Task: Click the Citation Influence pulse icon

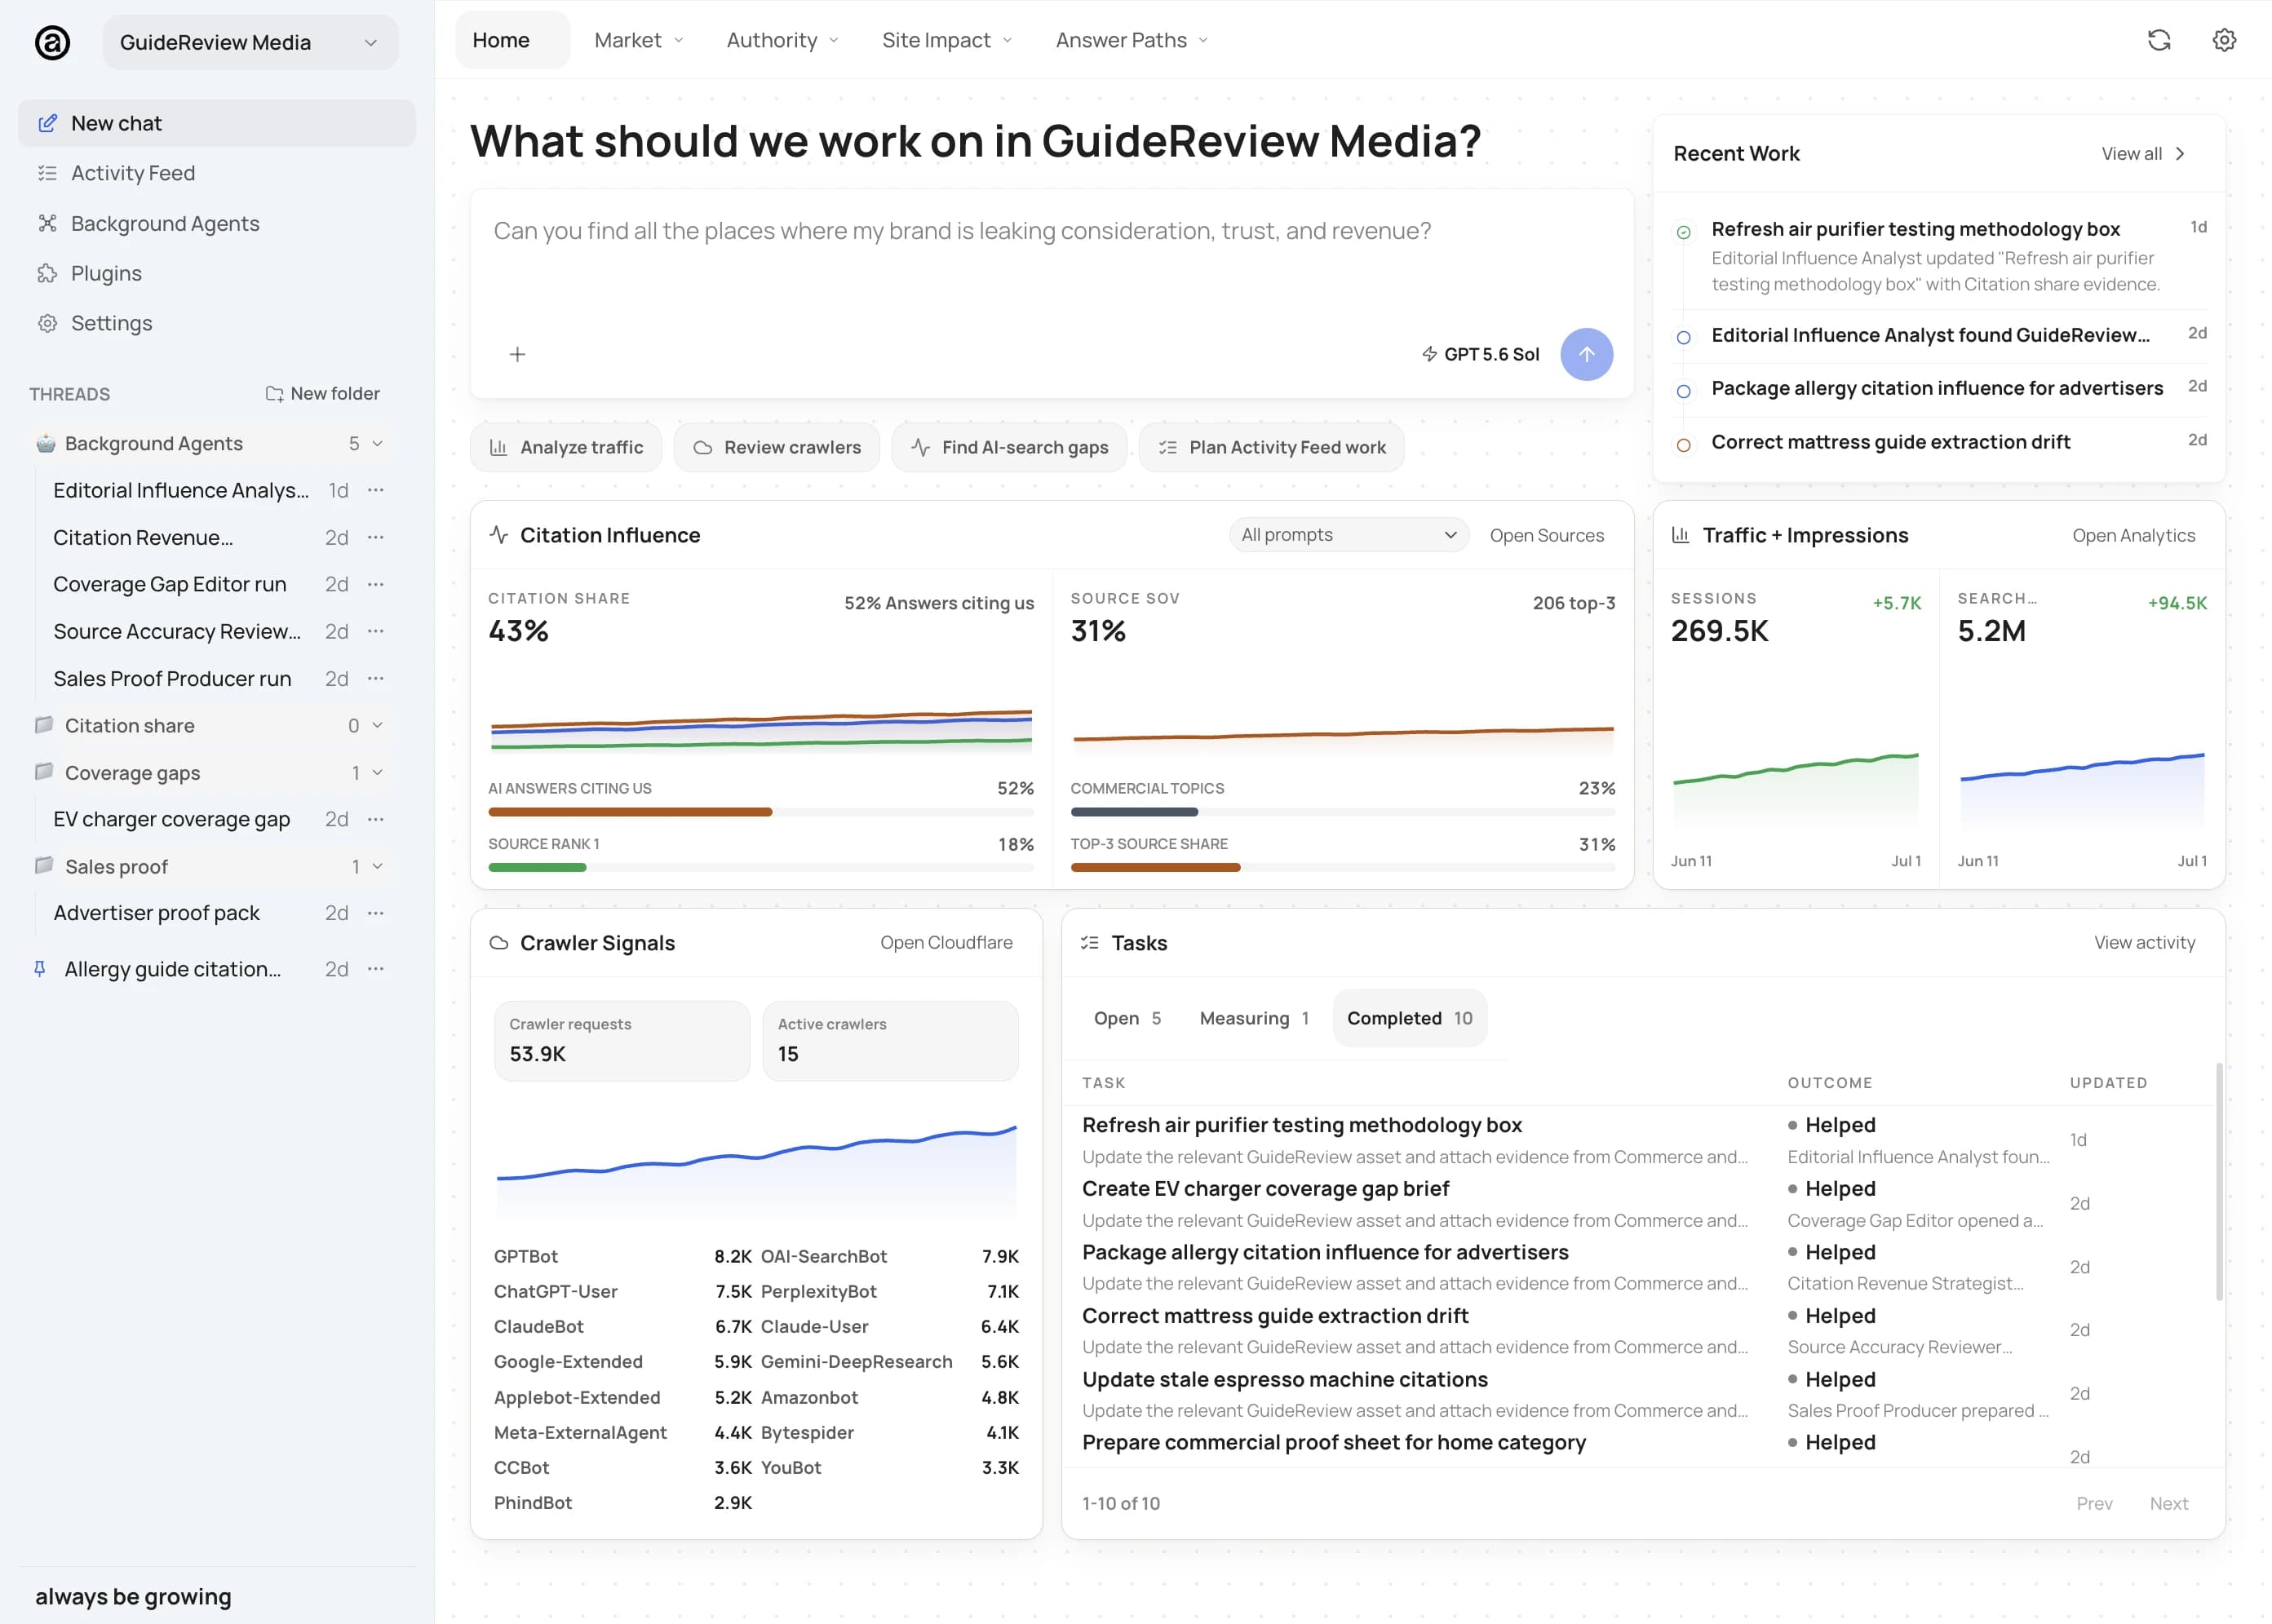Action: 499,535
